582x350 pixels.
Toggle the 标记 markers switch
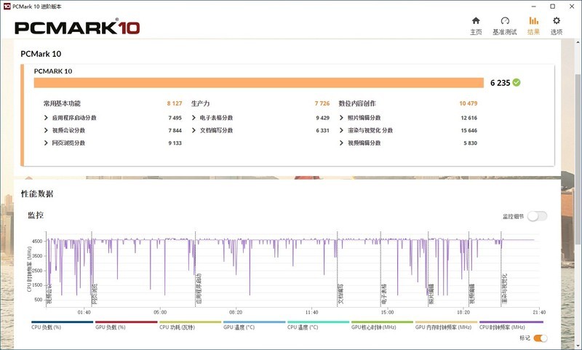pos(540,338)
